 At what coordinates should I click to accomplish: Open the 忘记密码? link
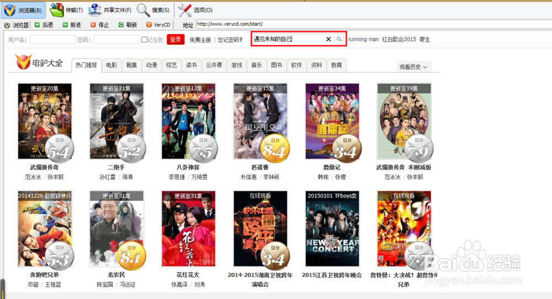pos(230,40)
